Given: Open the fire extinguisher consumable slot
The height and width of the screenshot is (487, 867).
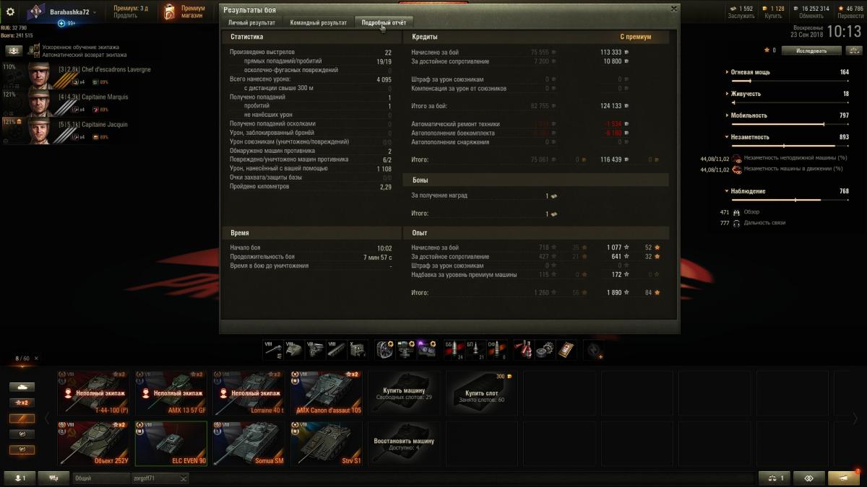Looking at the screenshot, I should pos(523,350).
